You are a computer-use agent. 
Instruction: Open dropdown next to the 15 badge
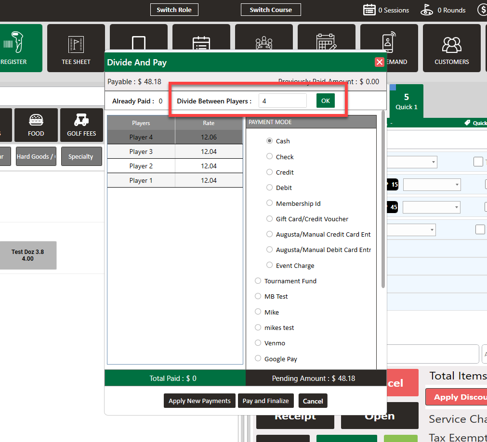432,185
